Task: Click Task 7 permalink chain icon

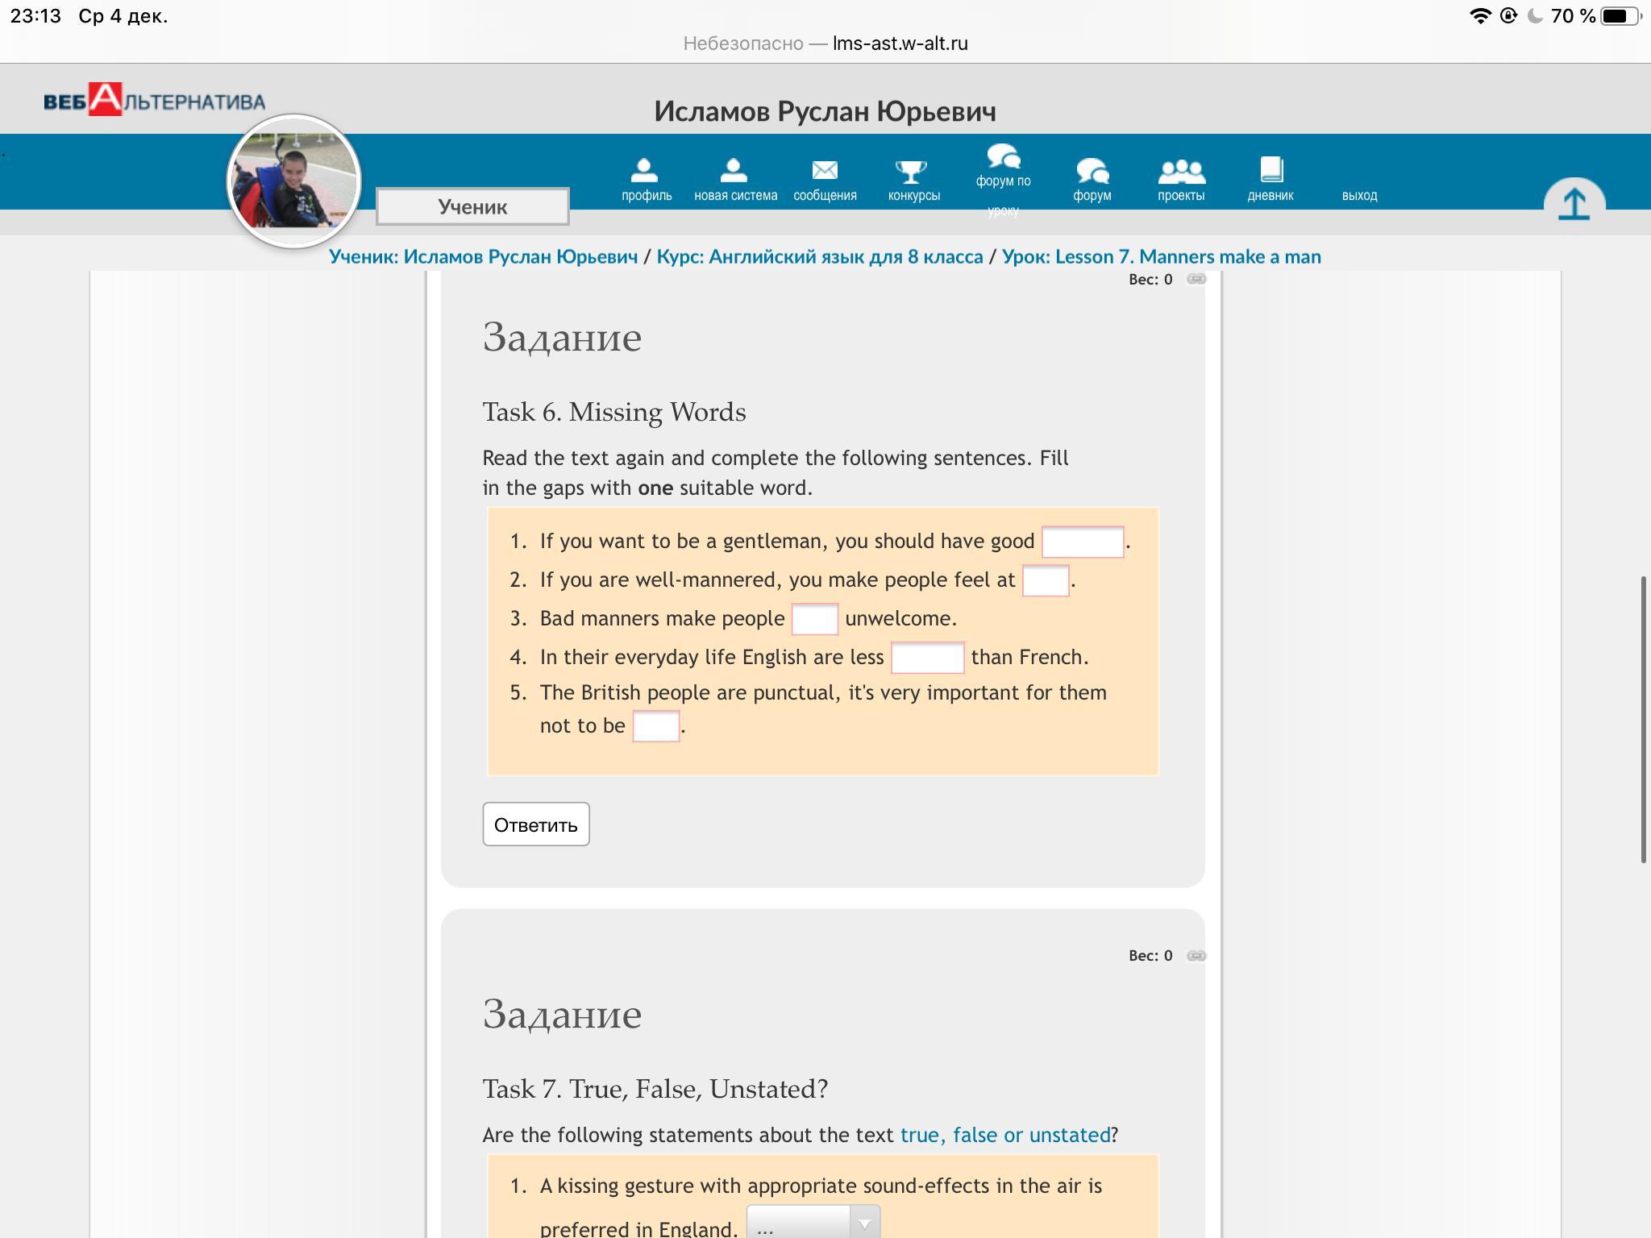Action: (1196, 955)
